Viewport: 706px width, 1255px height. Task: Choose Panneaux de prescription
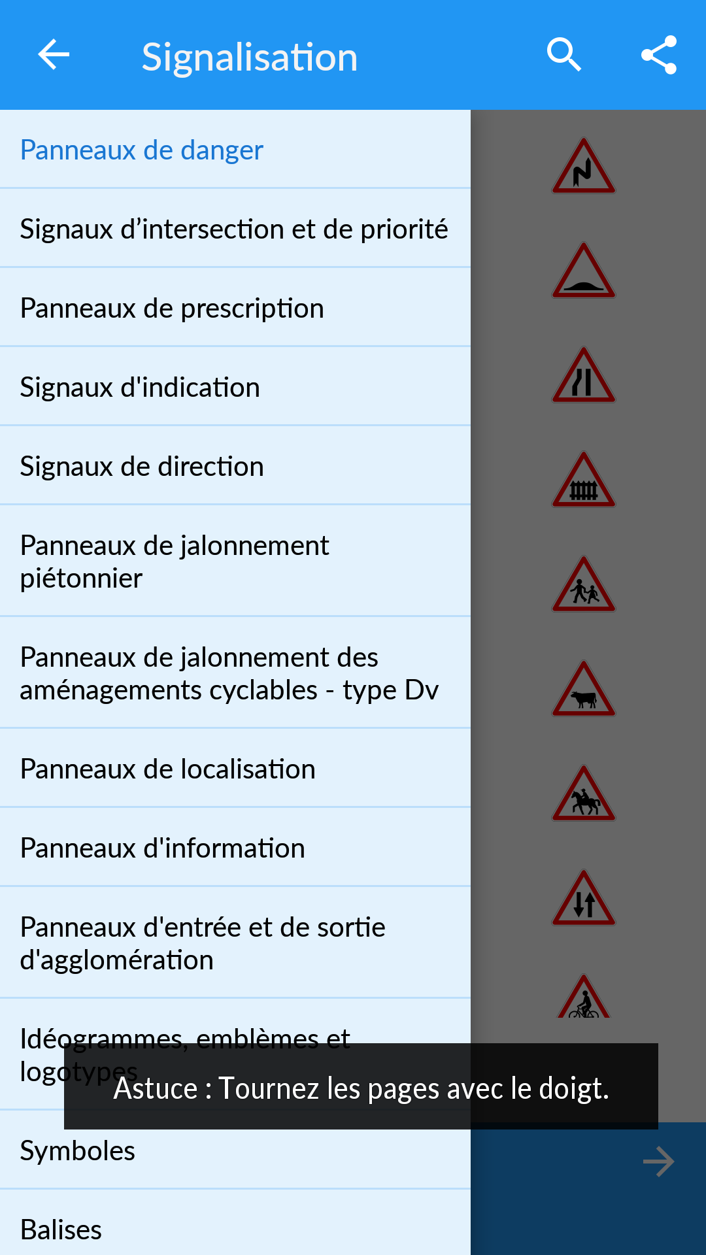pyautogui.click(x=235, y=308)
